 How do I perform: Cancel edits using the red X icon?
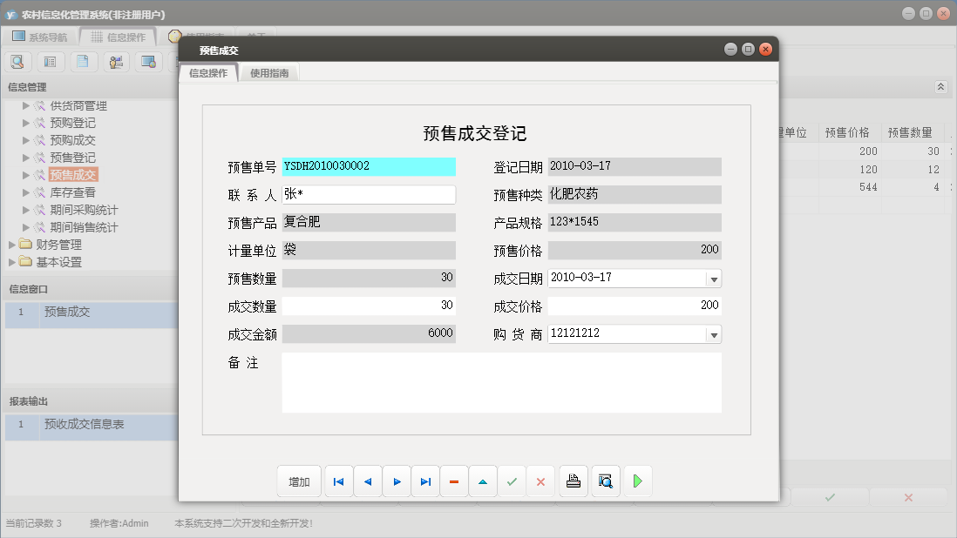[x=540, y=481]
